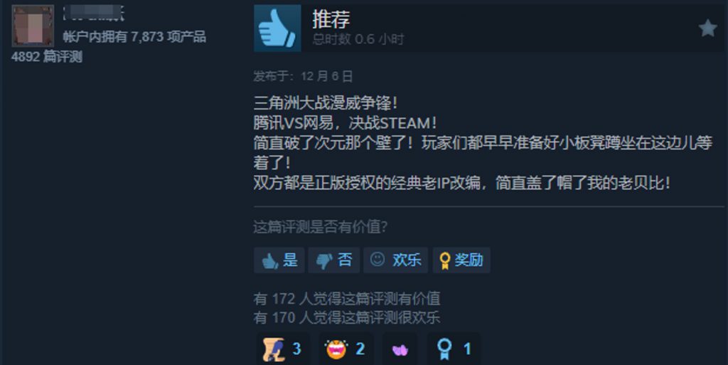
Task: Vote 是 (yes) on this review
Action: [279, 260]
